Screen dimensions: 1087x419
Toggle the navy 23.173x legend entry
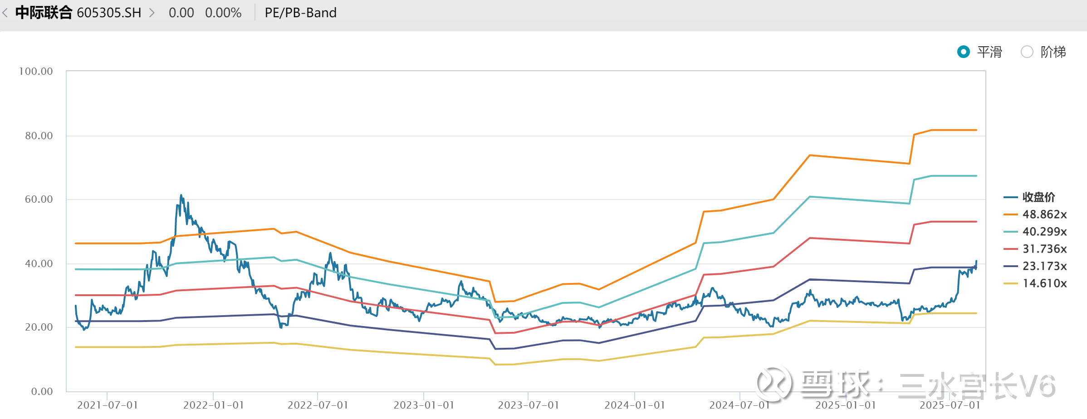(x=1035, y=266)
